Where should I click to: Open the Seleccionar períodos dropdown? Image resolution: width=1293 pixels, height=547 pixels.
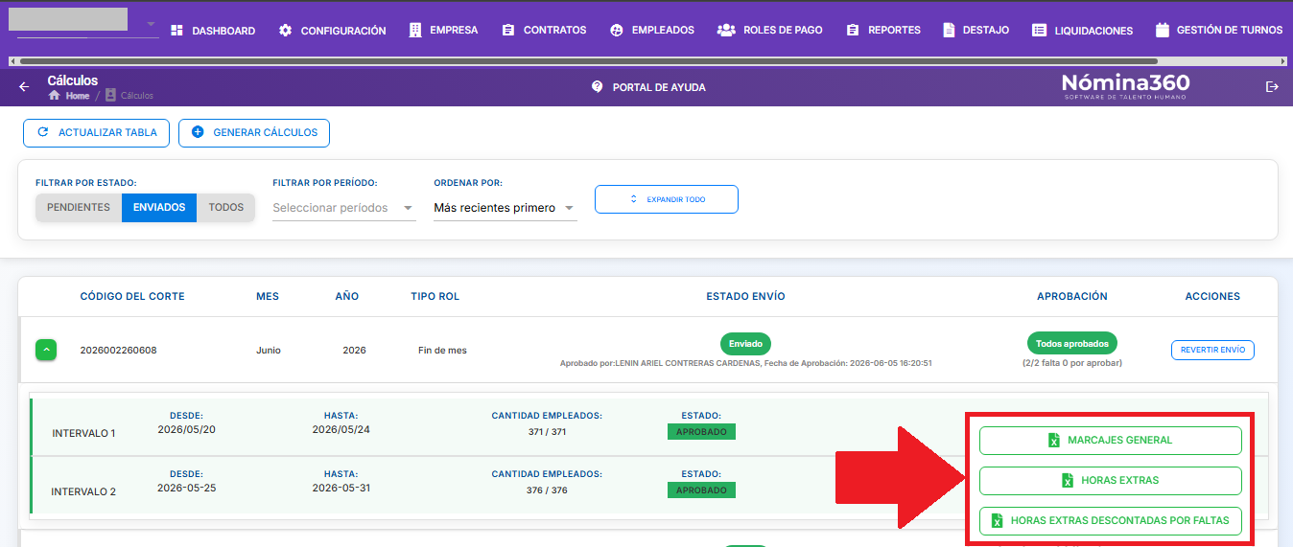click(344, 208)
